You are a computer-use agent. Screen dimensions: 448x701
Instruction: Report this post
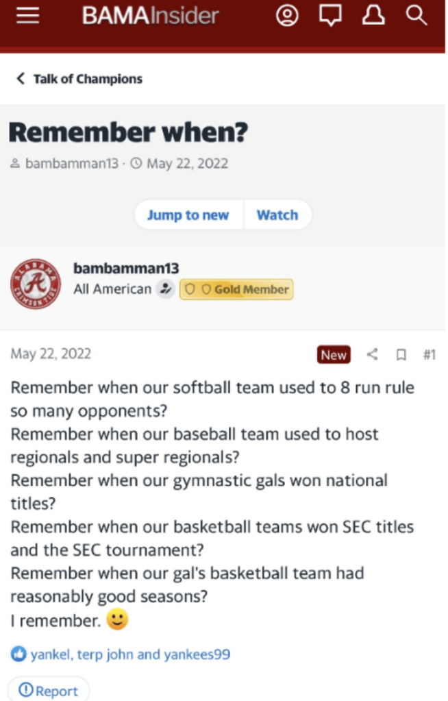(x=48, y=691)
